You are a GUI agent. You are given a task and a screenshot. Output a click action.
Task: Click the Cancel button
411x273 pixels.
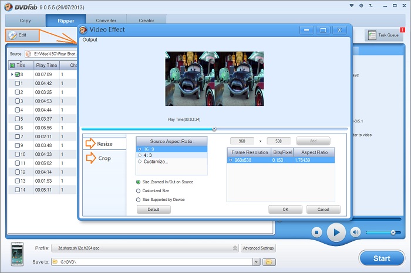(323, 210)
